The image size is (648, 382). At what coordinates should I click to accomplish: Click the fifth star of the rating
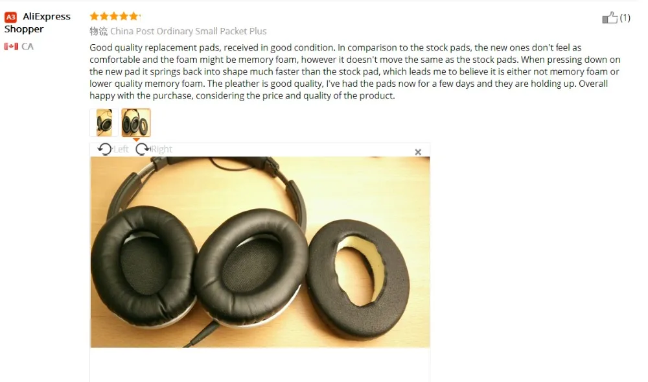pos(134,16)
